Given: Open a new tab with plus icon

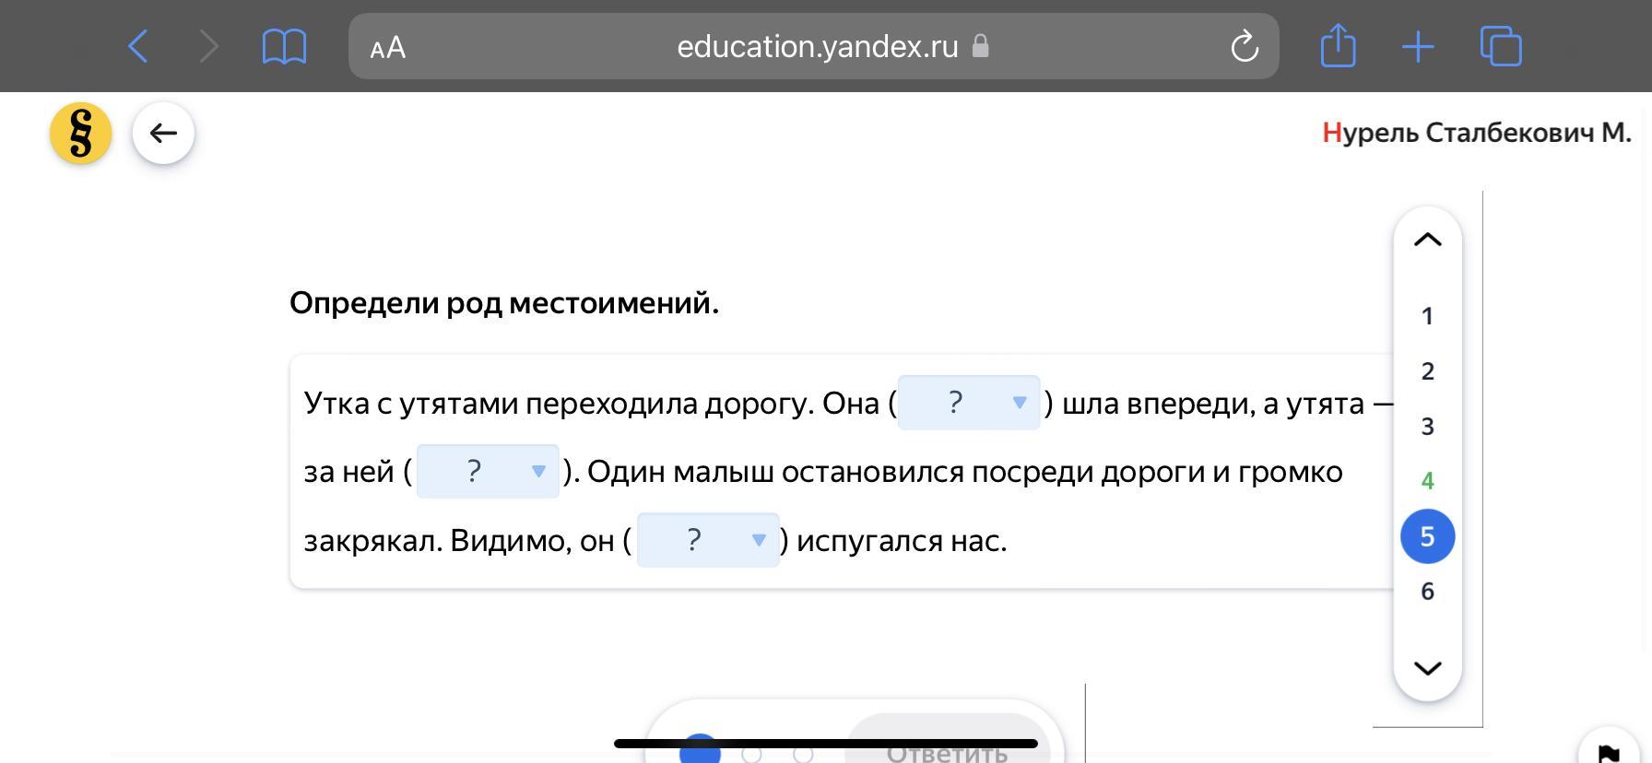Looking at the screenshot, I should point(1418,47).
